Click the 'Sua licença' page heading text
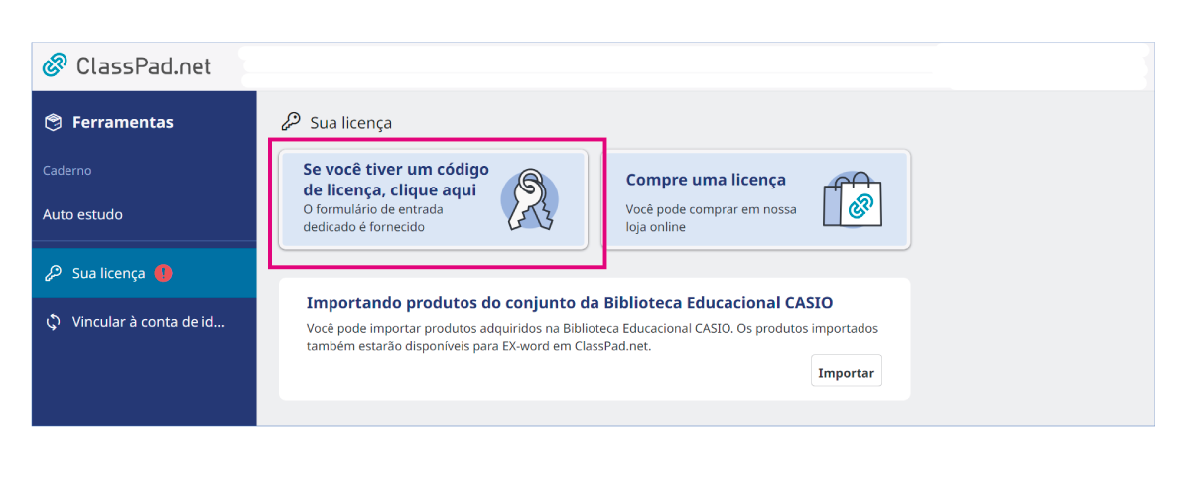The image size is (1191, 502). pyautogui.click(x=351, y=123)
